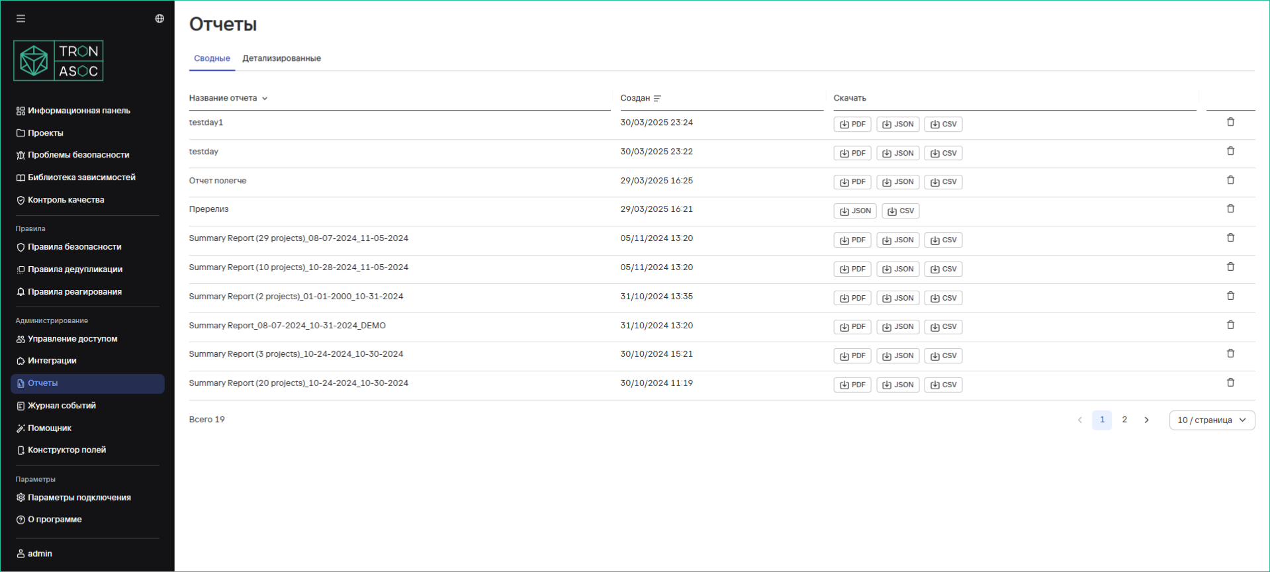Open Проблемы безопасности in sidebar
This screenshot has width=1270, height=572.
pyautogui.click(x=78, y=155)
